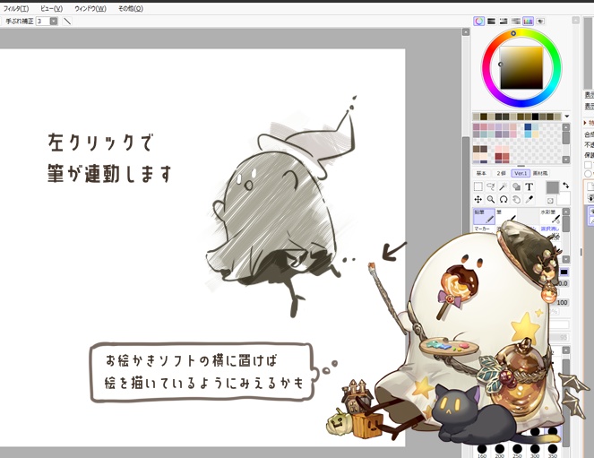Select the Text tool
The image size is (594, 458).
point(529,186)
